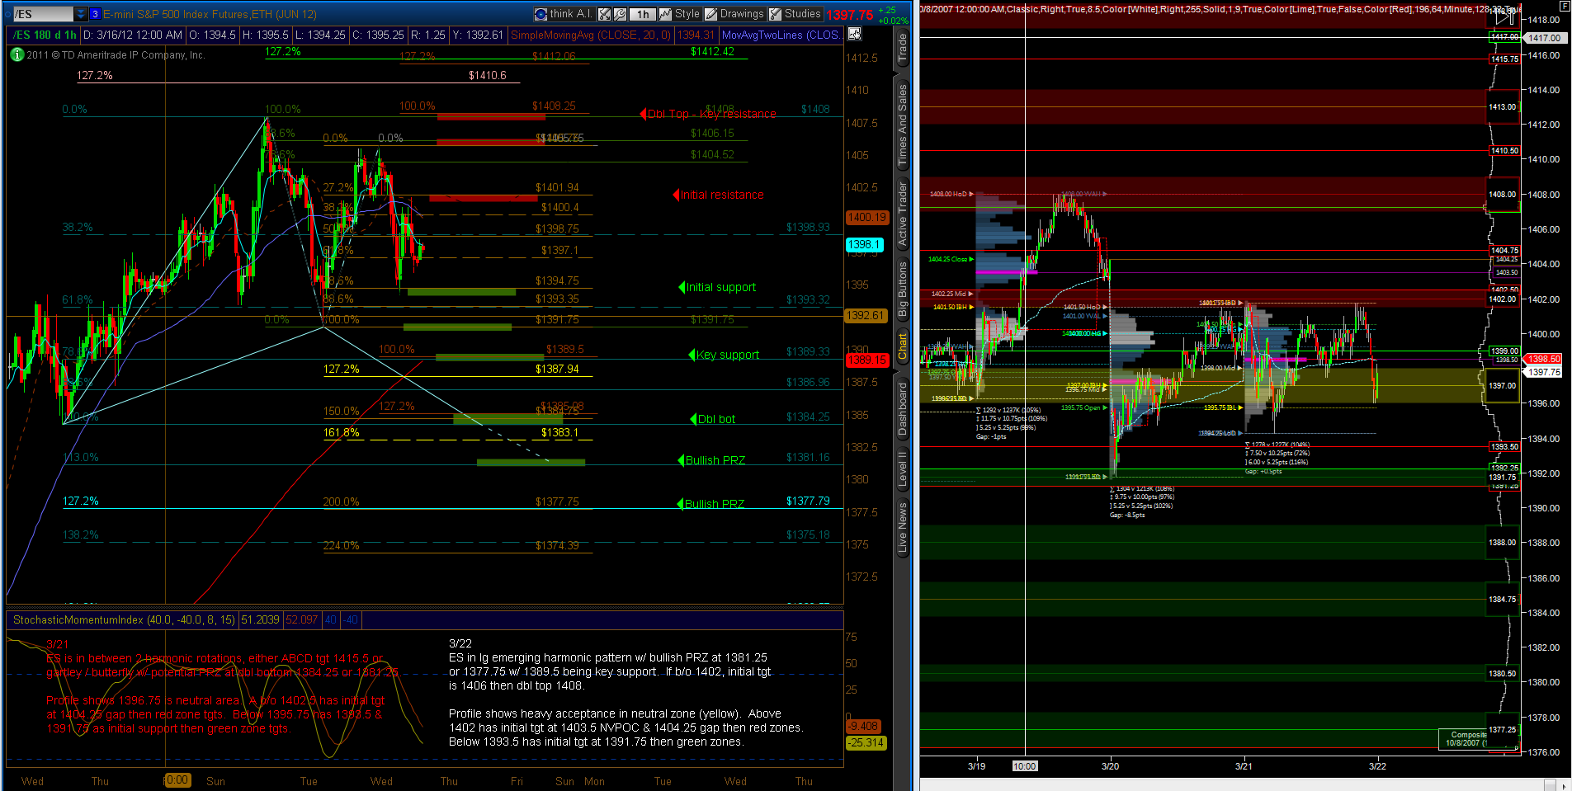This screenshot has height=791, width=1572.
Task: Click the chart settings wrench icon
Action: (620, 14)
